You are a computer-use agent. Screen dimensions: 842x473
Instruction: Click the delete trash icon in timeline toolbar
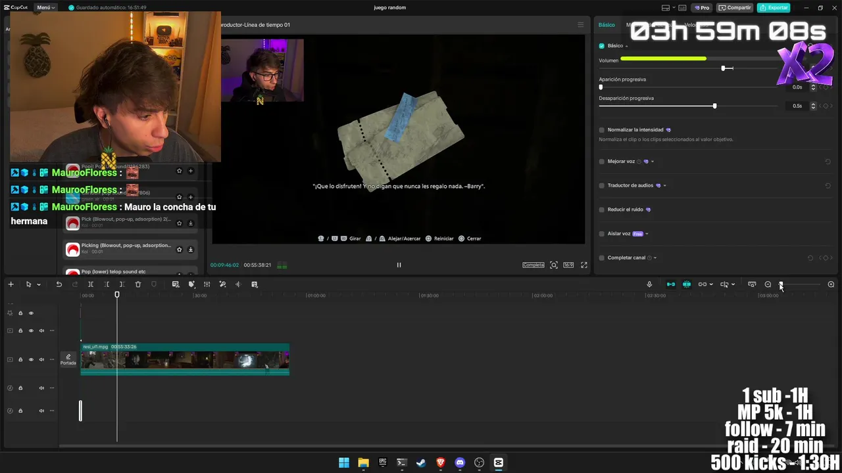(x=138, y=284)
